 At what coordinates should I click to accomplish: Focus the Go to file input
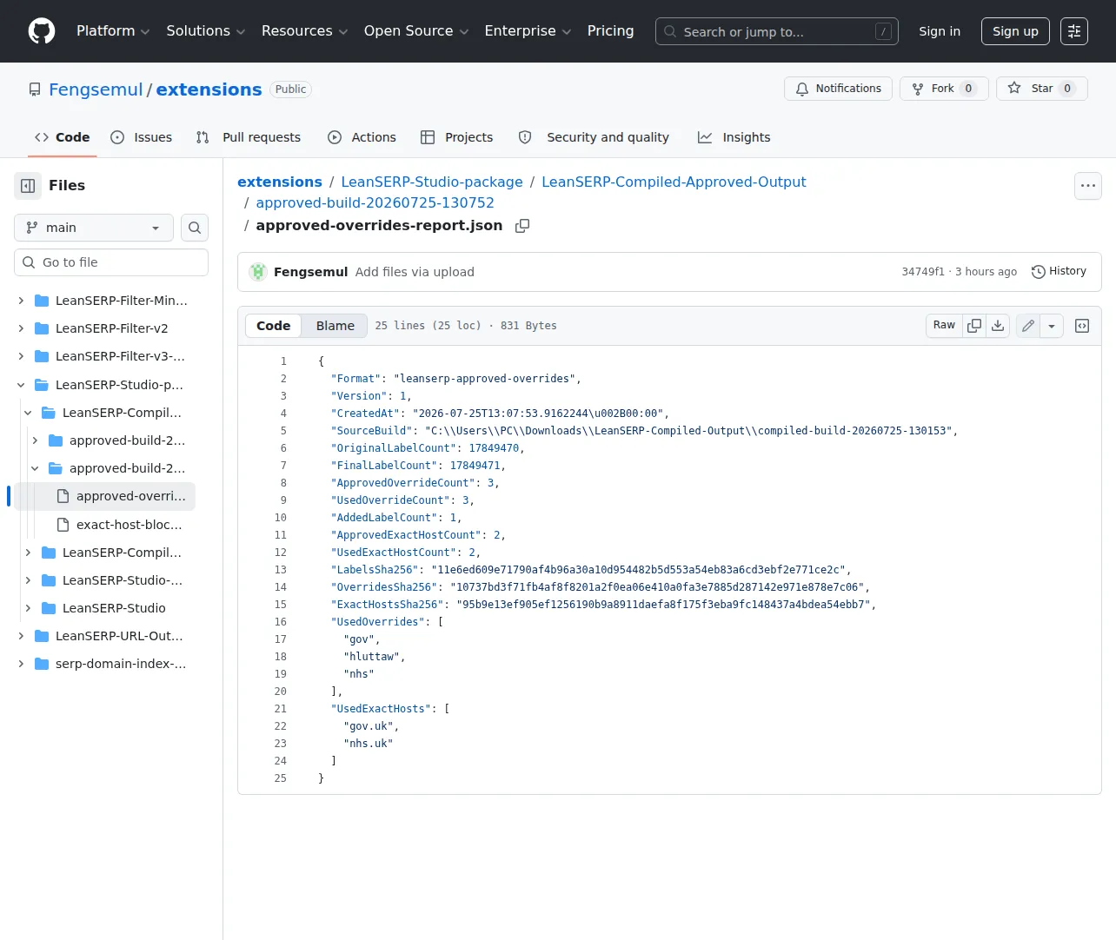(111, 262)
